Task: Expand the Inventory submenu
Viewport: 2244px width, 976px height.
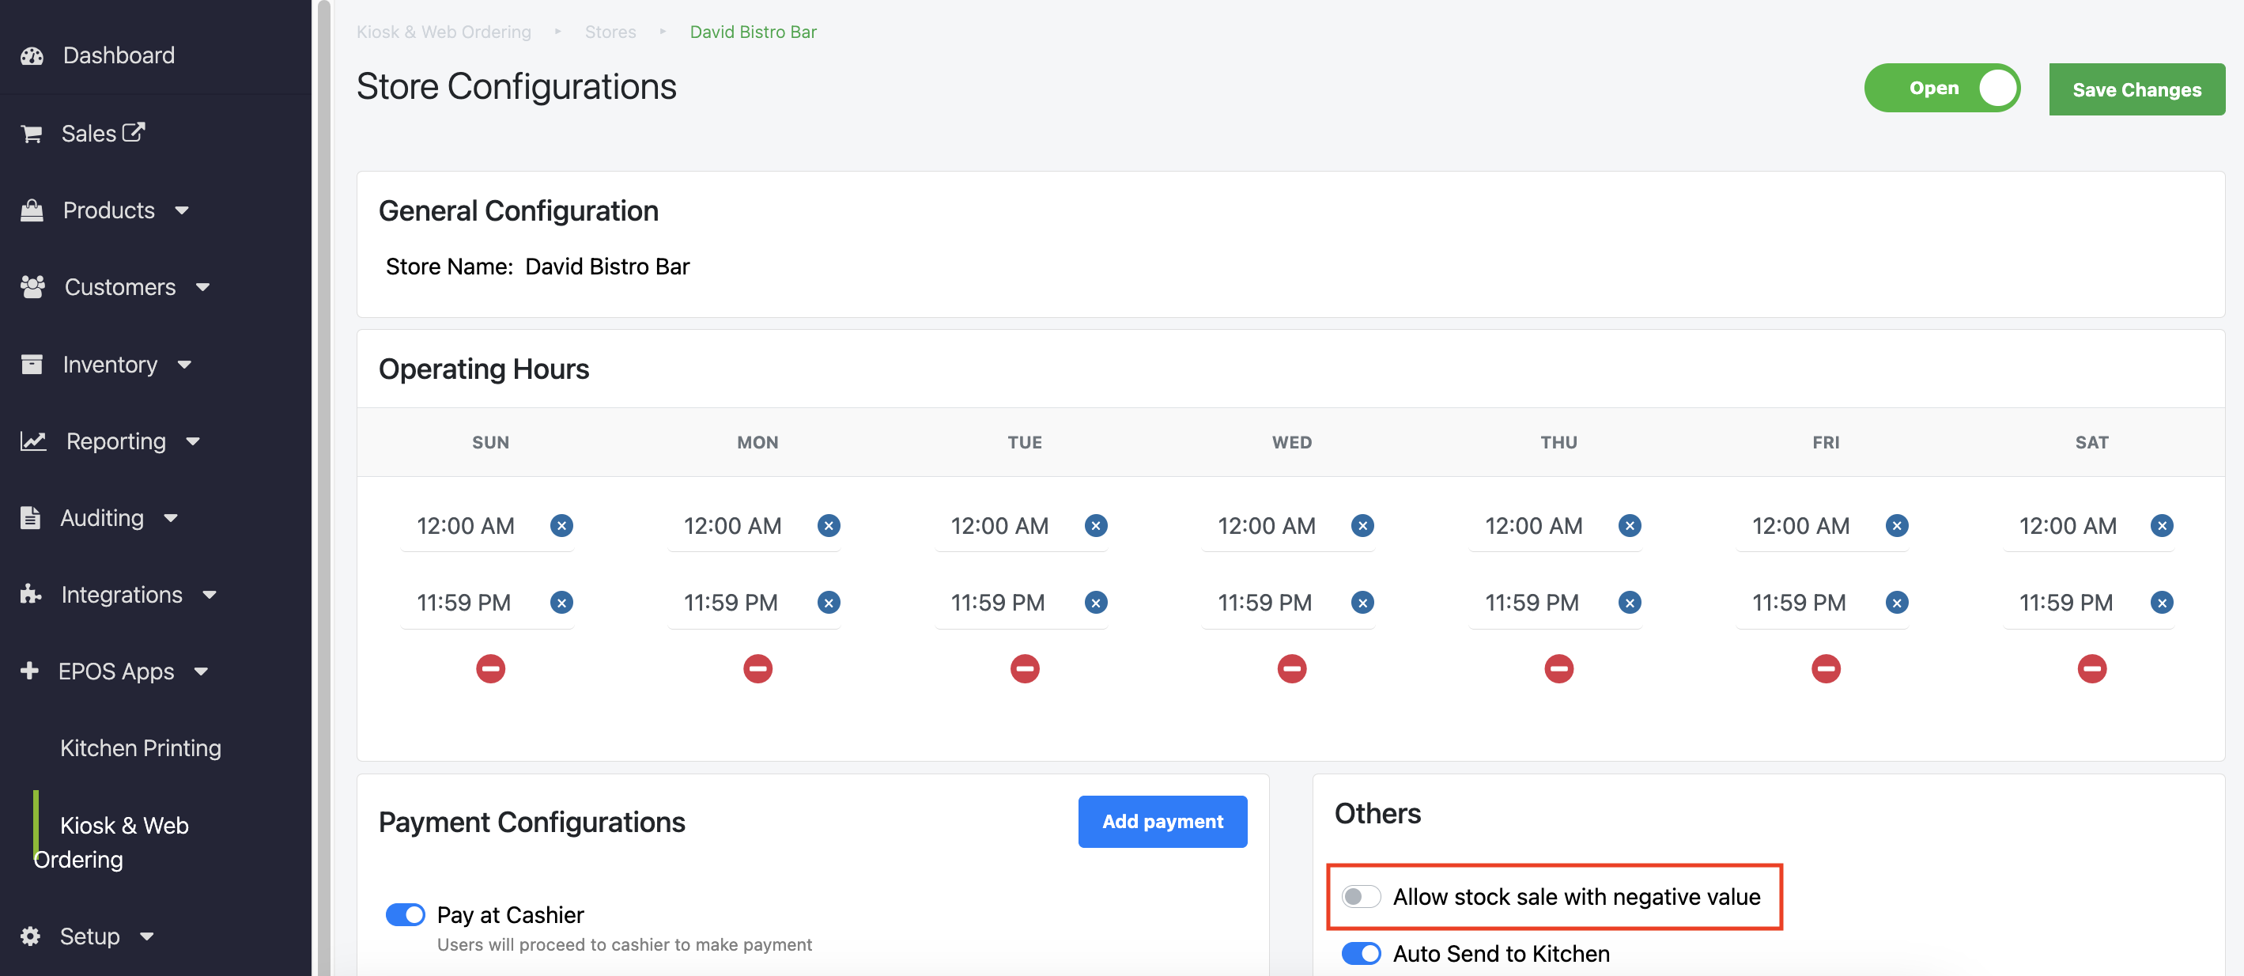Action: pyautogui.click(x=183, y=365)
